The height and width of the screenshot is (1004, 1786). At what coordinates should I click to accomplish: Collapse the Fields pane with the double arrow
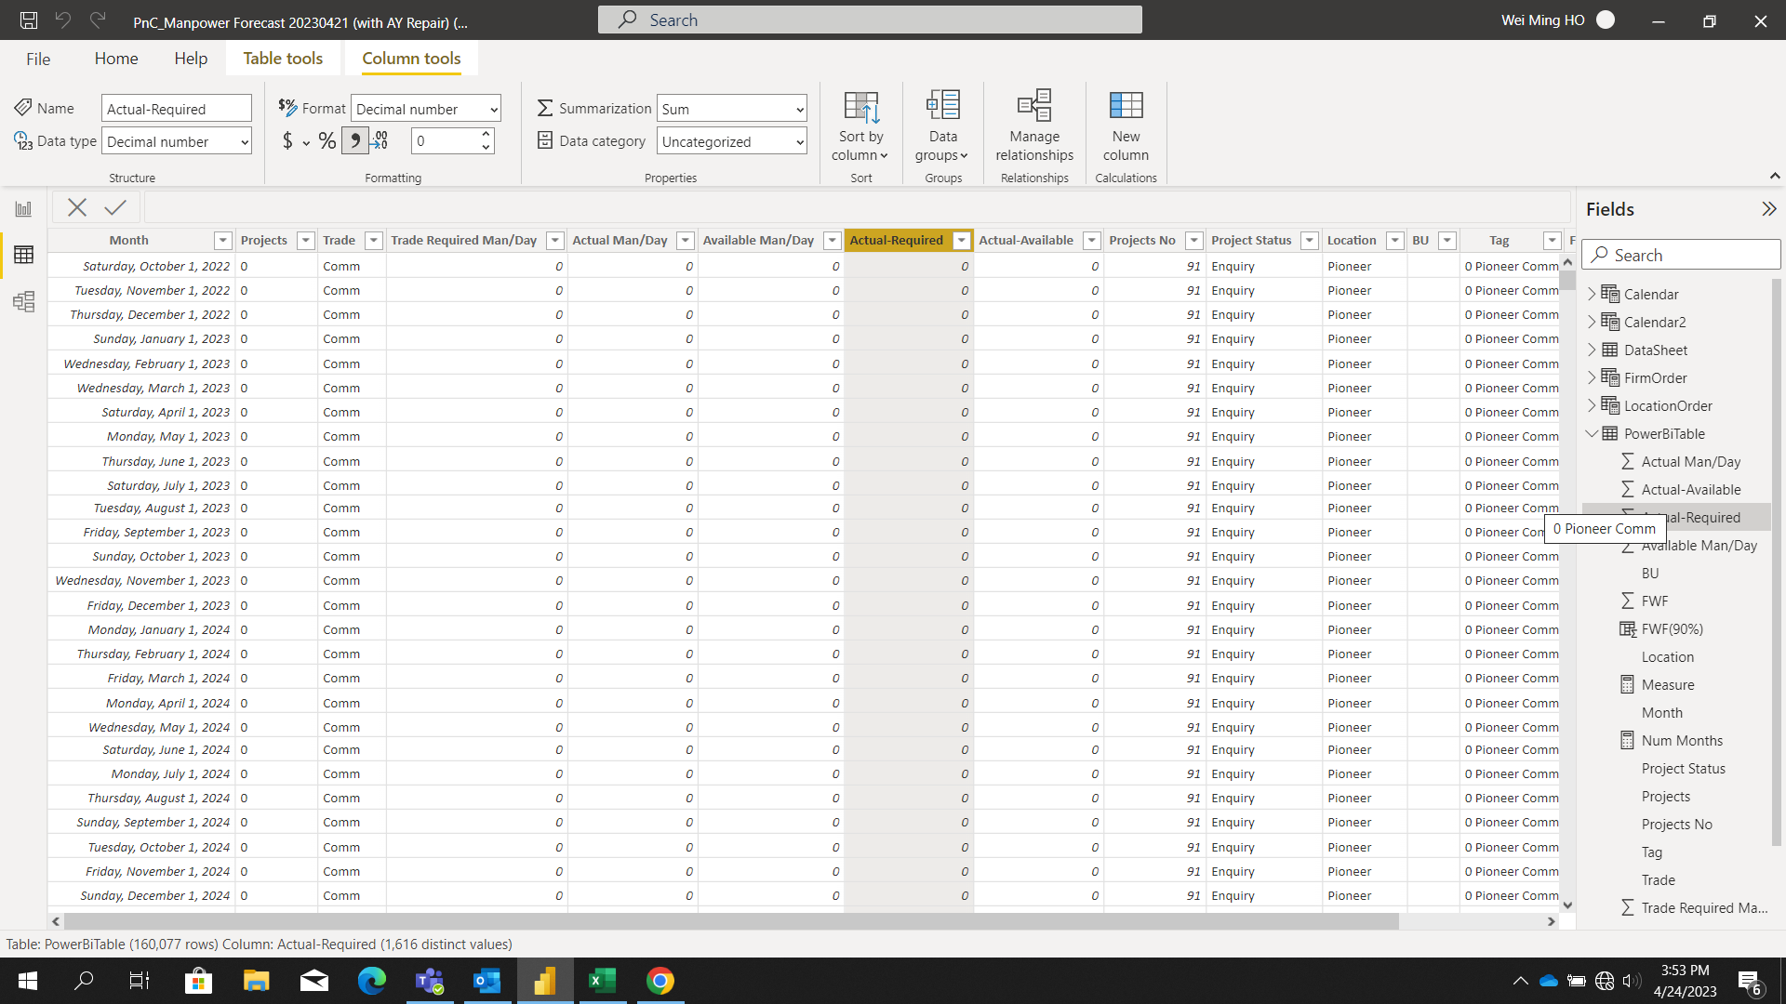pos(1768,209)
